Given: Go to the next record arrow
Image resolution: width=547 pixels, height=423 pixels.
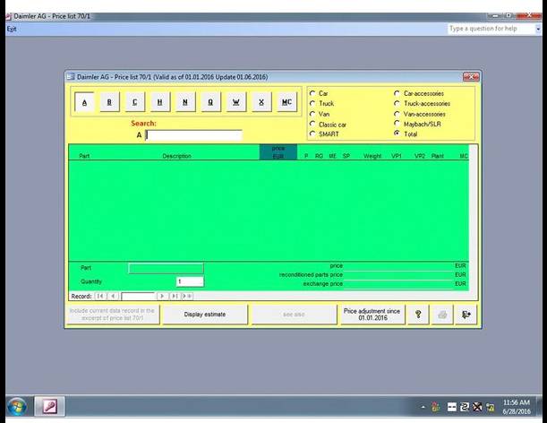Looking at the screenshot, I should coord(162,296).
